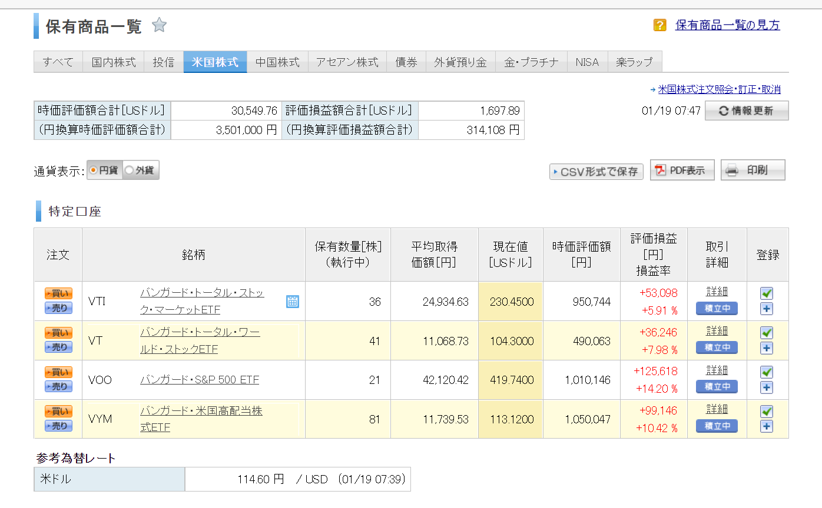Switch to the NISA tab
Viewport: 822px width, 508px height.
(x=587, y=62)
